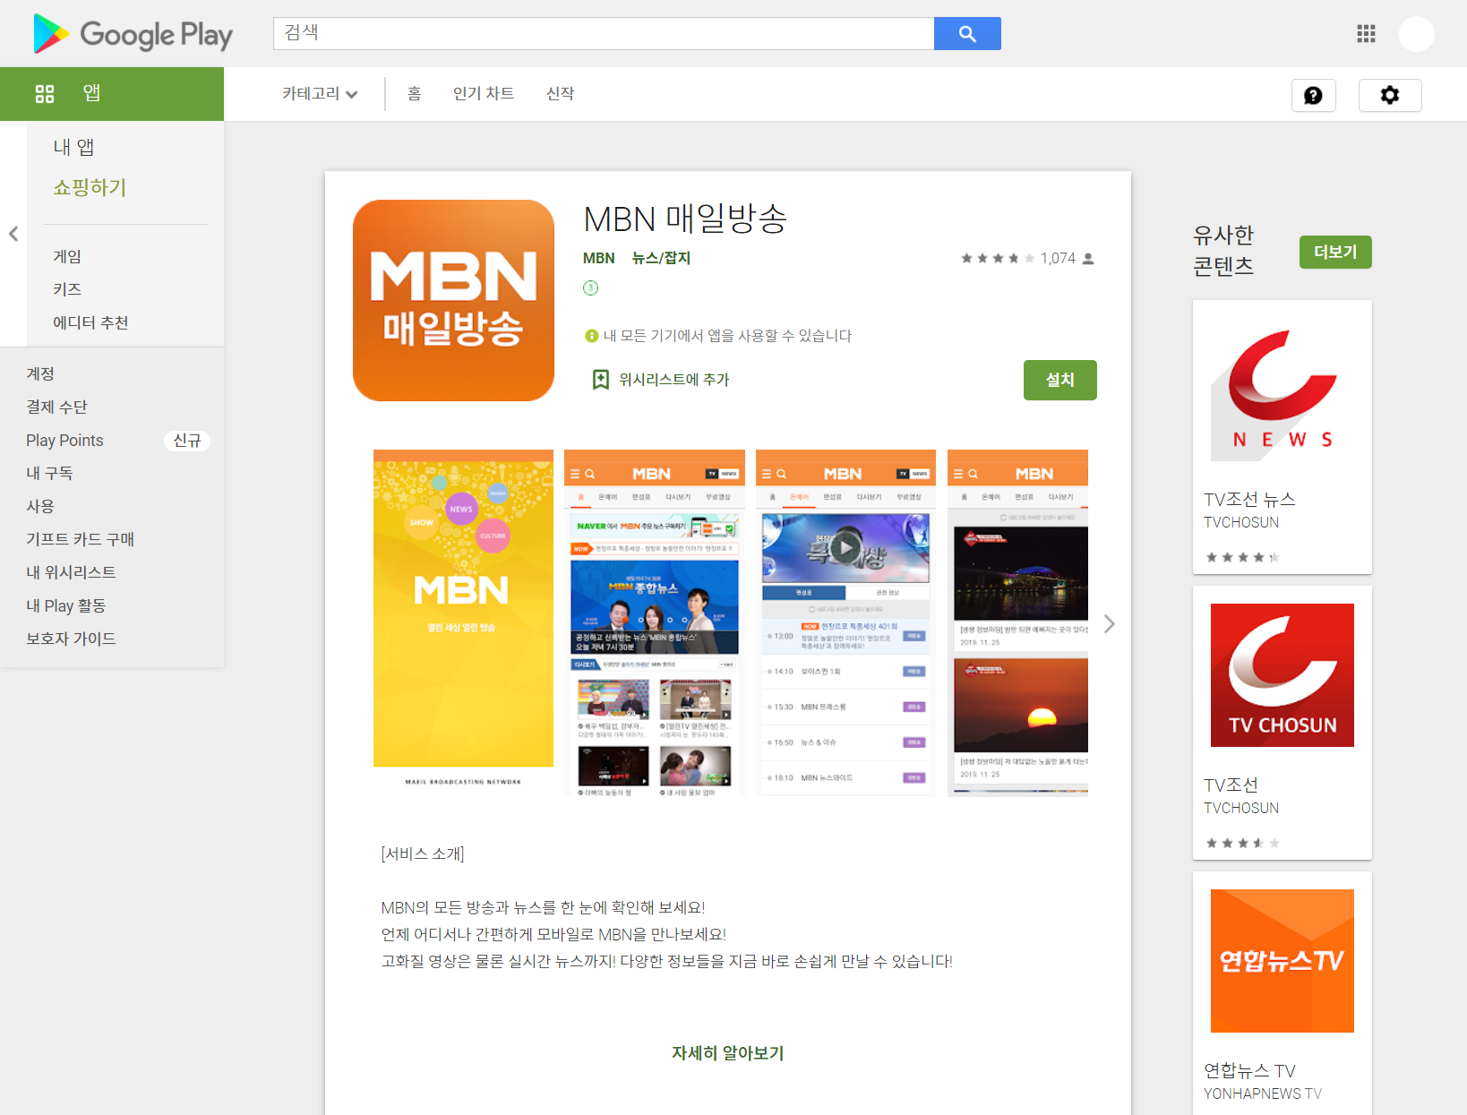Open the 인기 차트 tab
This screenshot has height=1115, width=1467.
pyautogui.click(x=484, y=94)
